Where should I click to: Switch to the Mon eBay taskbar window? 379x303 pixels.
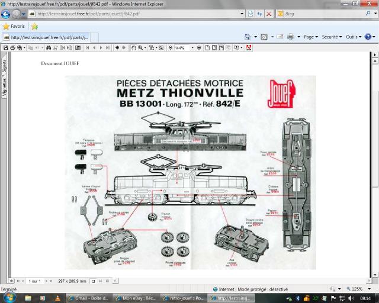click(x=136, y=298)
